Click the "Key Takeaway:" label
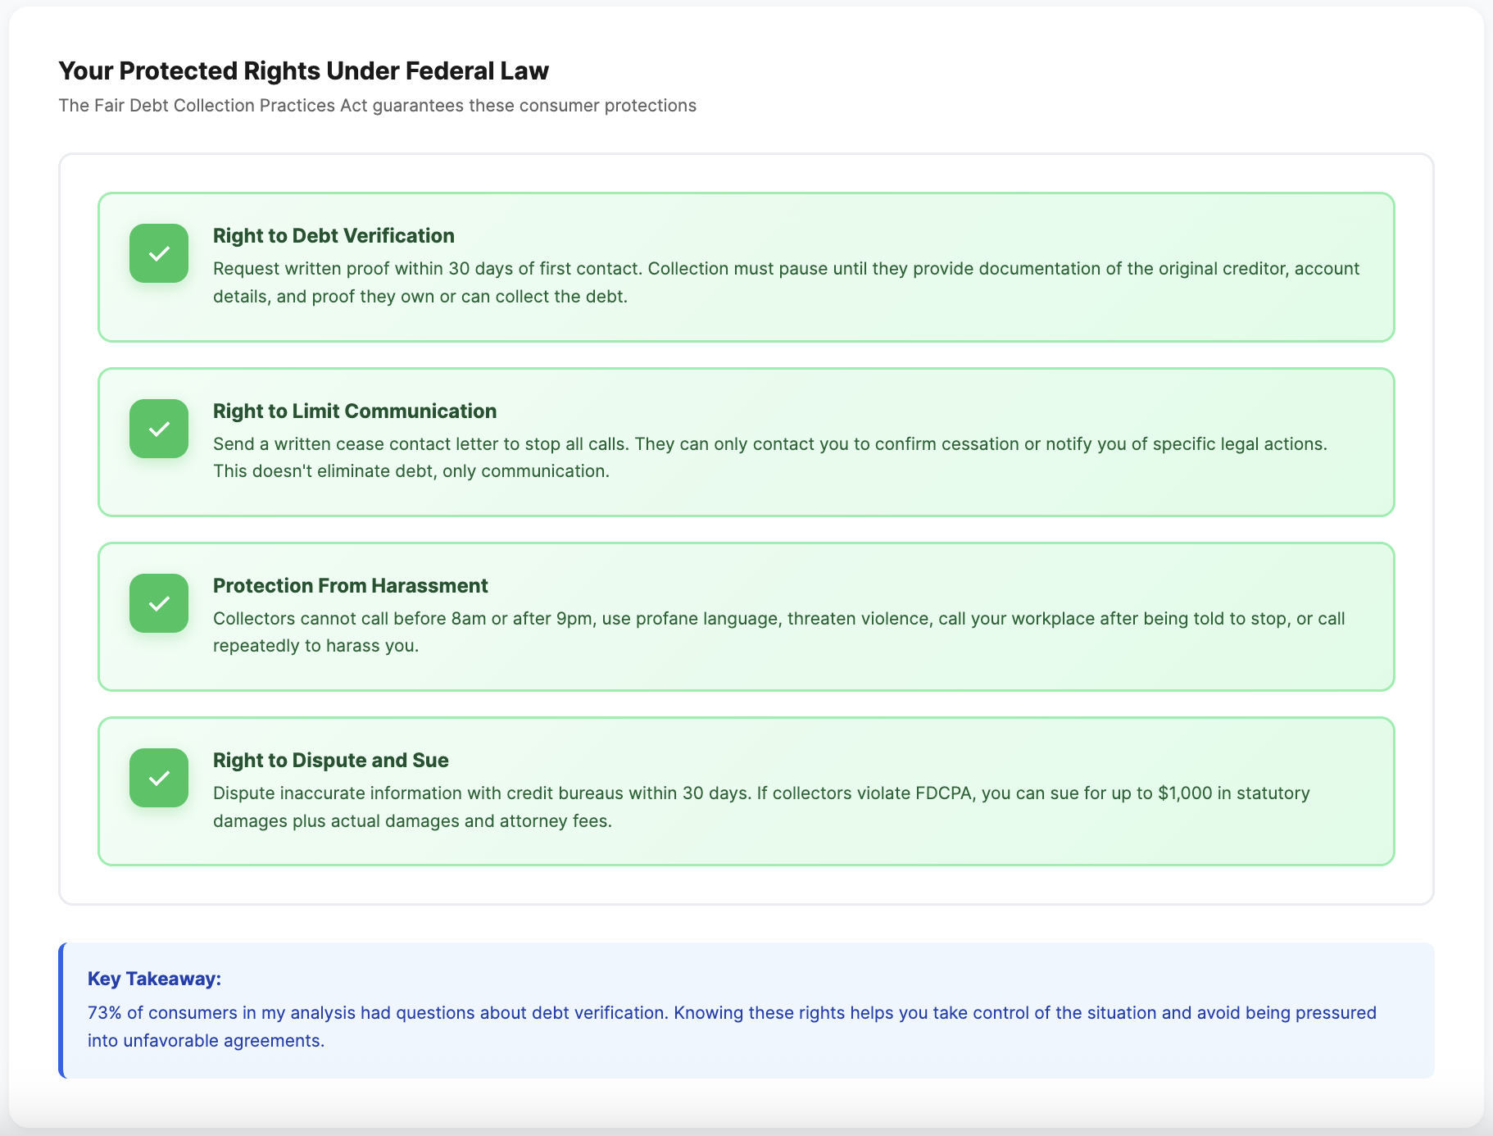 tap(155, 979)
